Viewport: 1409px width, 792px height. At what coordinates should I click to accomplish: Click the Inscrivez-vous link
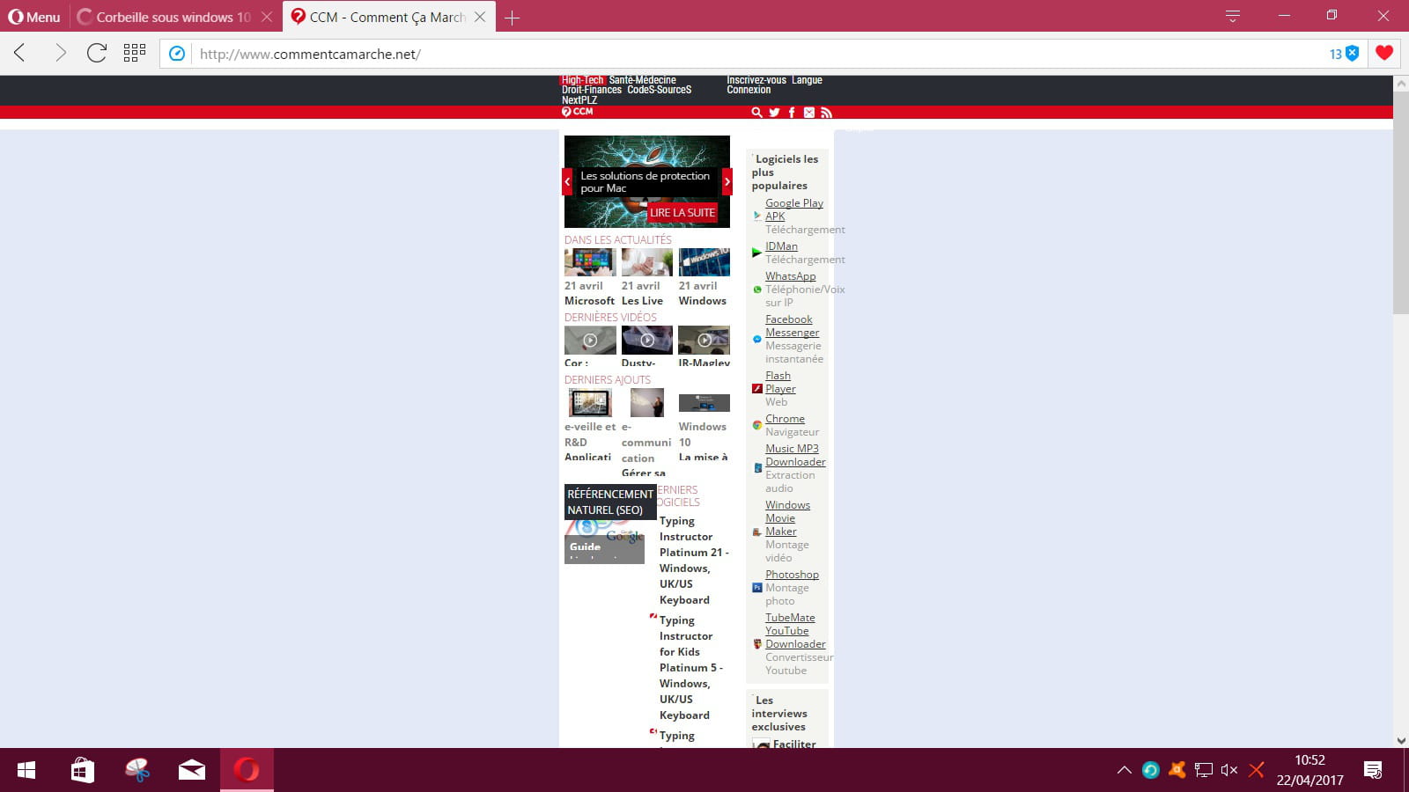pyautogui.click(x=756, y=80)
